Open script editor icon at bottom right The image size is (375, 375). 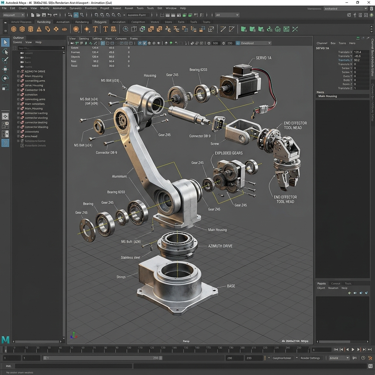[371, 366]
